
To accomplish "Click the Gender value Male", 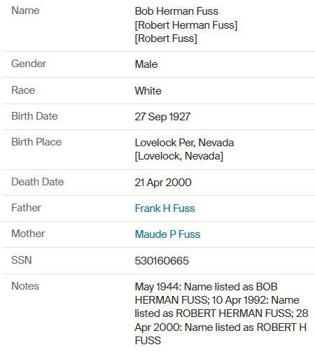I will (146, 64).
